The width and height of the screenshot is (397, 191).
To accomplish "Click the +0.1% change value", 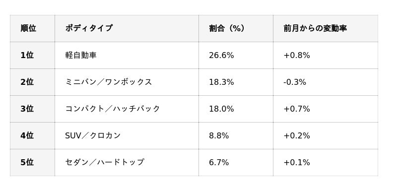I will (x=297, y=163).
